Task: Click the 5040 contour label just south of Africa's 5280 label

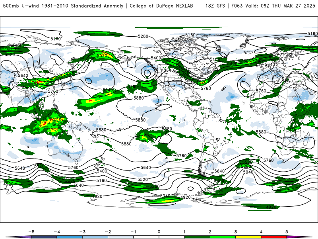Action: pyautogui.click(x=248, y=172)
